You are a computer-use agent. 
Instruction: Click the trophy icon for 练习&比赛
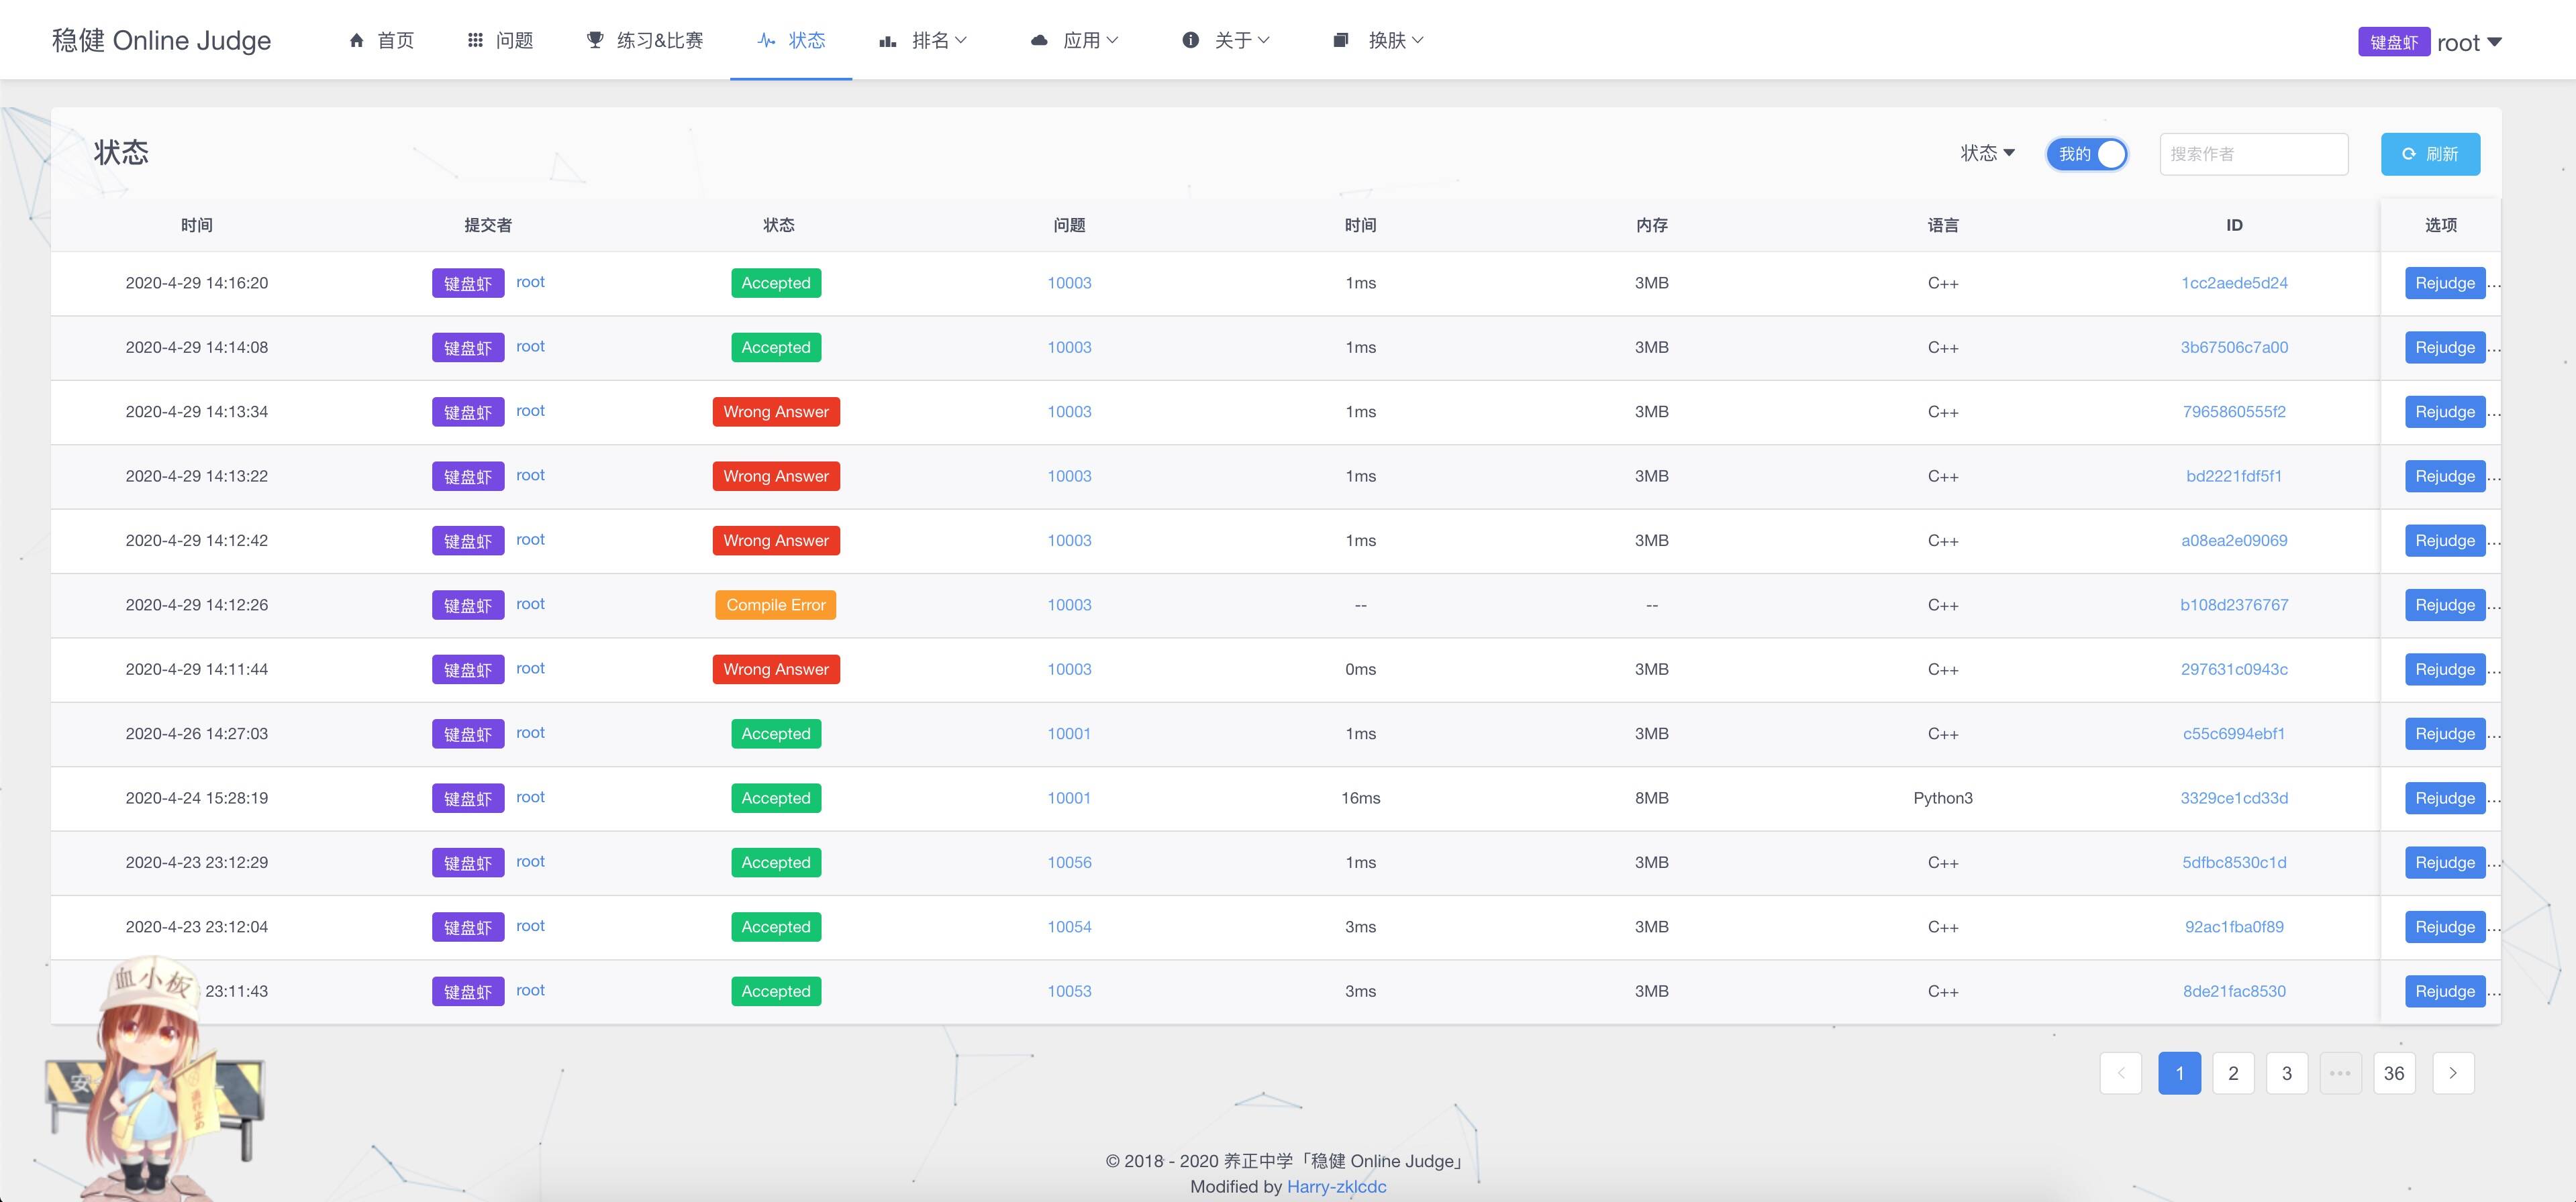(x=595, y=40)
